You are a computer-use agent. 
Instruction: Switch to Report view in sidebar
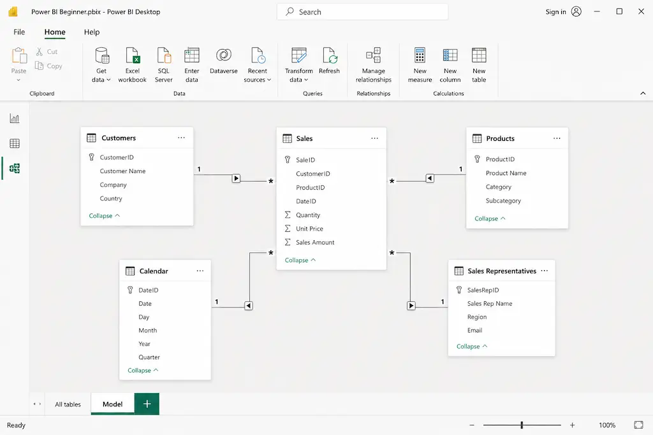point(15,118)
